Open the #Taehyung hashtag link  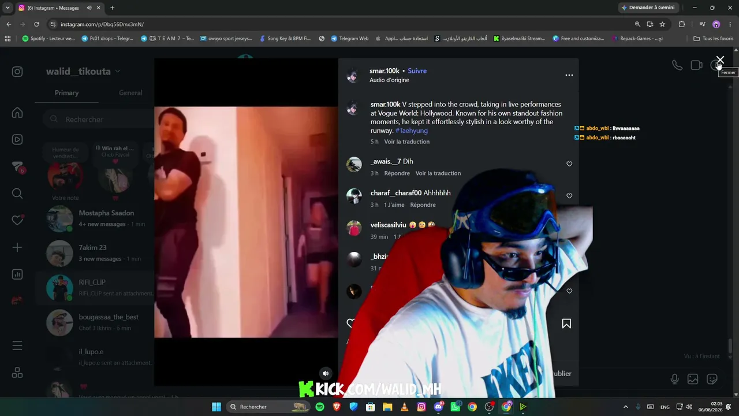[412, 131]
